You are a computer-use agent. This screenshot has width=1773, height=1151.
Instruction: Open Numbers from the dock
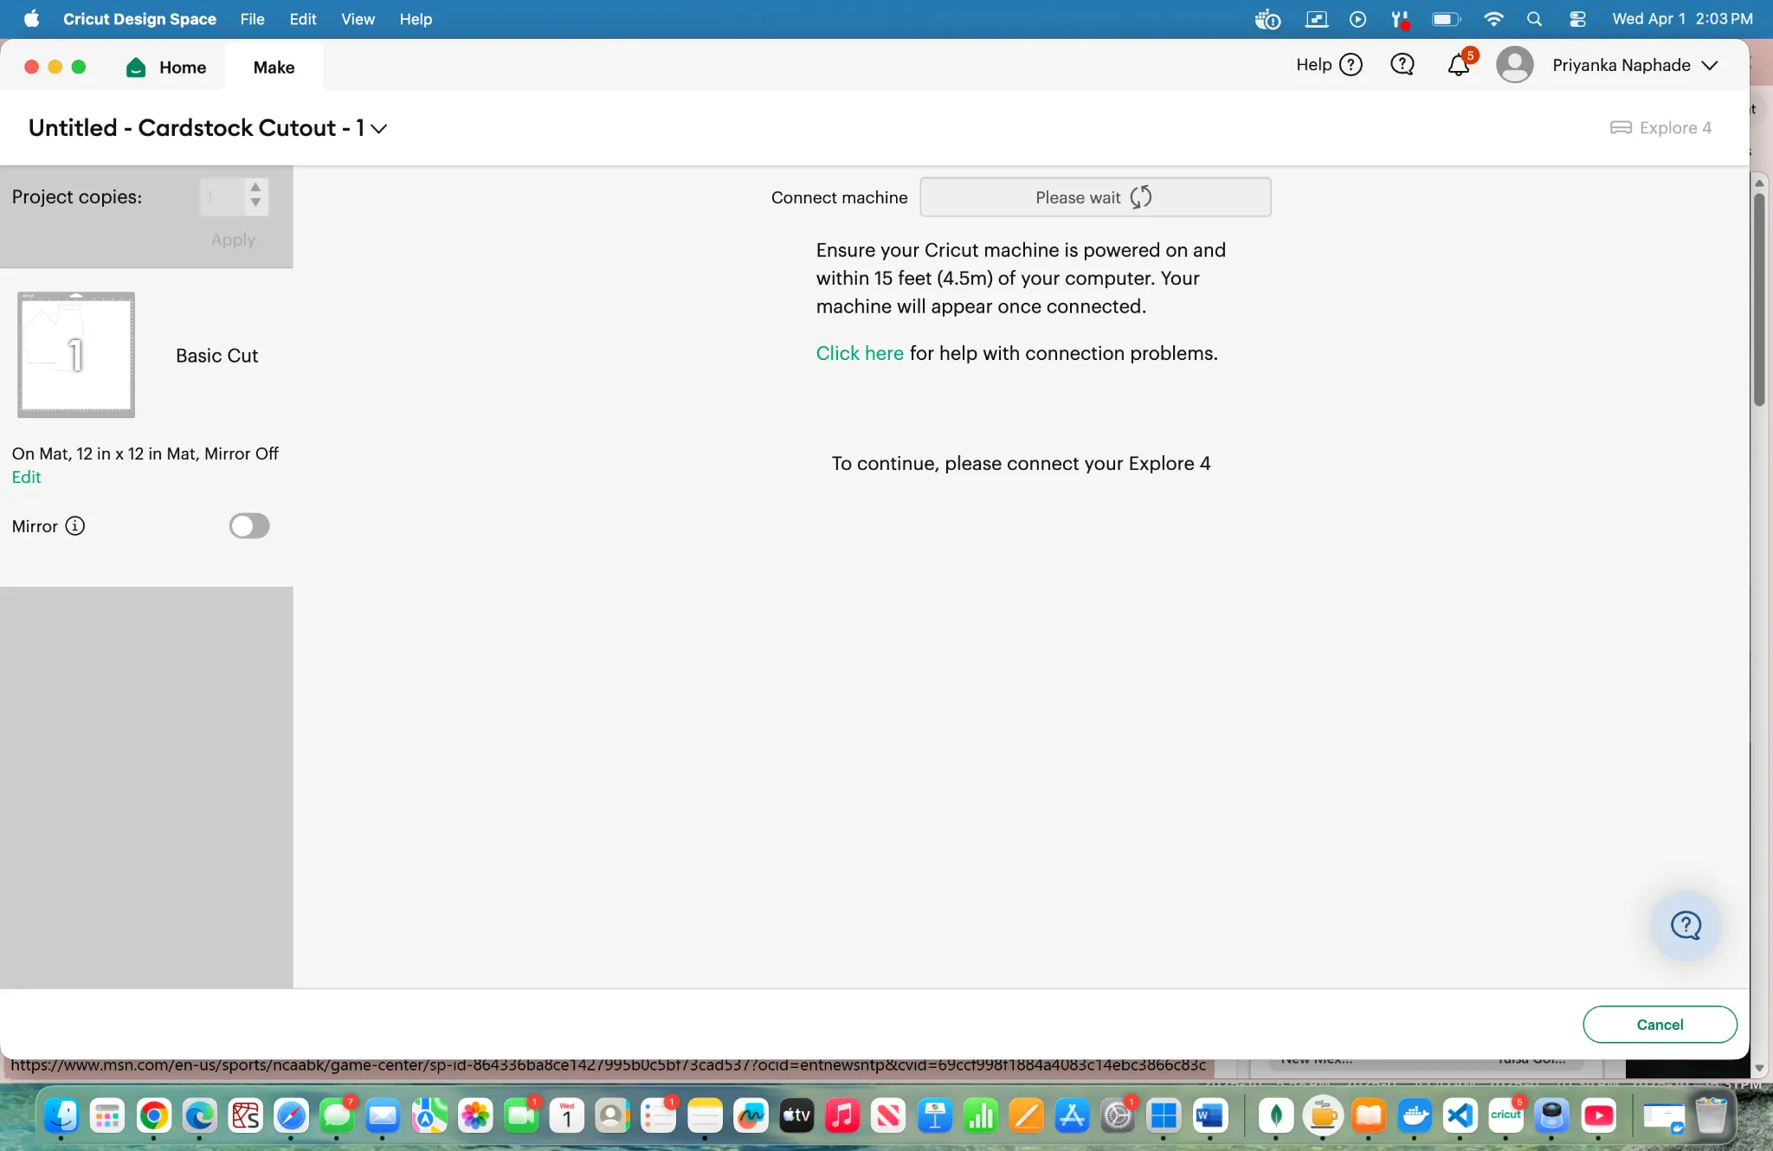coord(981,1116)
